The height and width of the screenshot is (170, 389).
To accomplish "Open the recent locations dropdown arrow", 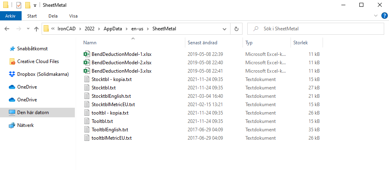I will 28,29.
